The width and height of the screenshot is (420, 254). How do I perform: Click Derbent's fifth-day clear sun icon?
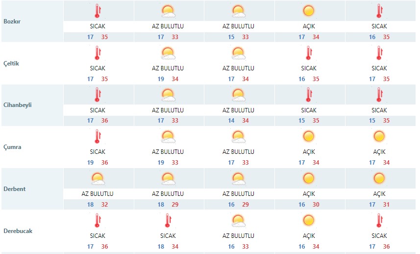click(379, 178)
